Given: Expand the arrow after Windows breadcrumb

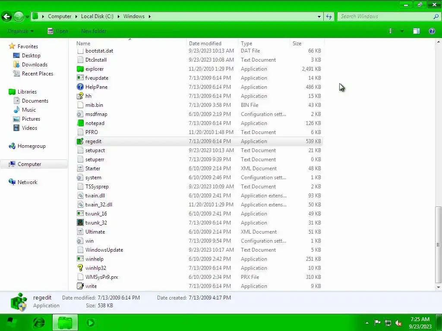Looking at the screenshot, I should 150,16.
